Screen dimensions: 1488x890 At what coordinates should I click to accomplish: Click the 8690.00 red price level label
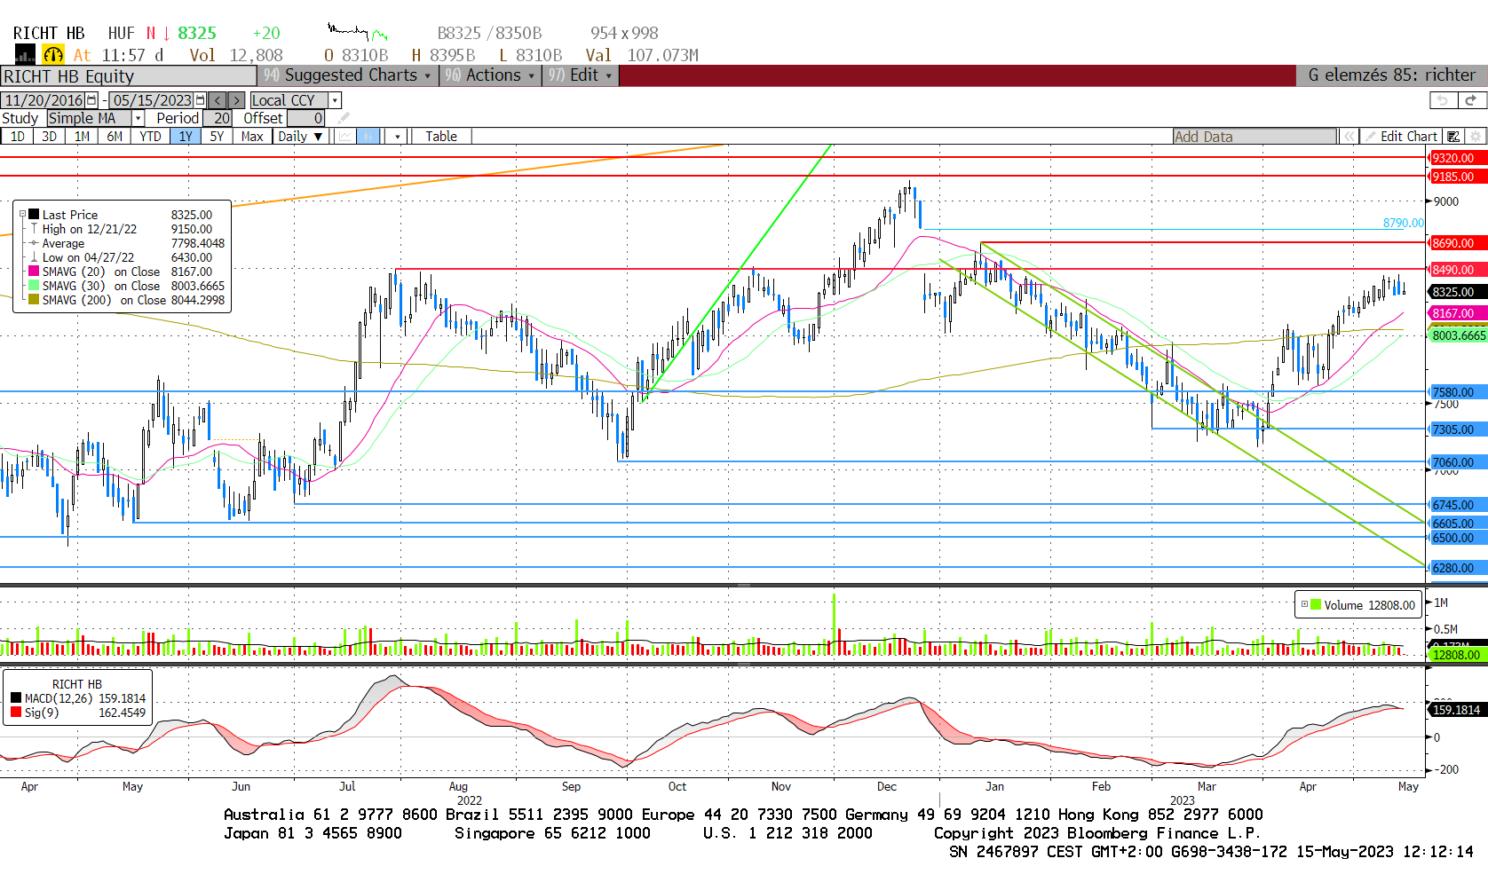pyautogui.click(x=1457, y=243)
